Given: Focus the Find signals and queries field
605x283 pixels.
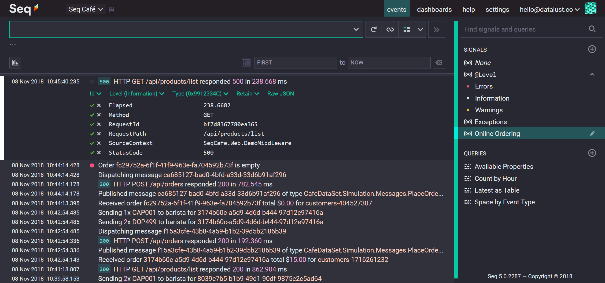Looking at the screenshot, I should point(524,29).
